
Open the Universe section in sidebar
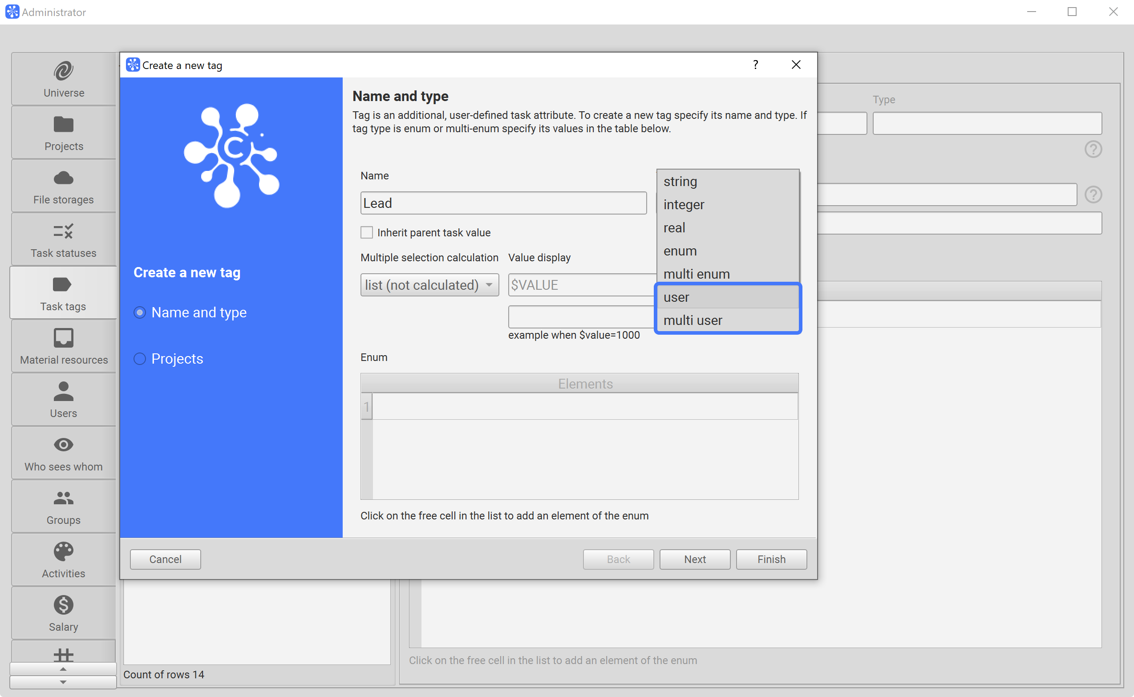[64, 79]
